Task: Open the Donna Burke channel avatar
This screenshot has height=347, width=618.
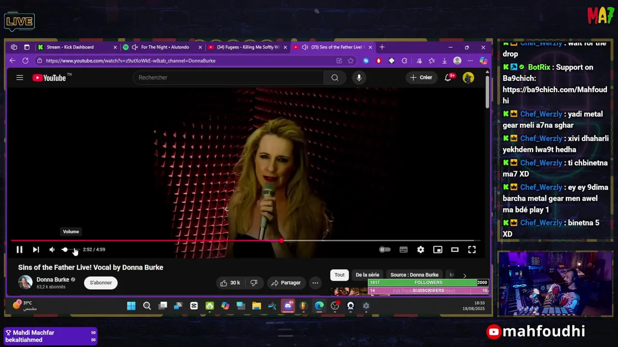Action: pyautogui.click(x=25, y=282)
